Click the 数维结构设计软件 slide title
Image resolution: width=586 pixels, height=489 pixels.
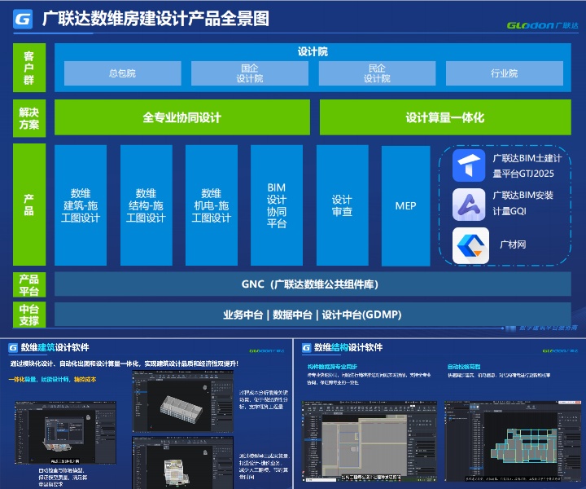point(348,347)
